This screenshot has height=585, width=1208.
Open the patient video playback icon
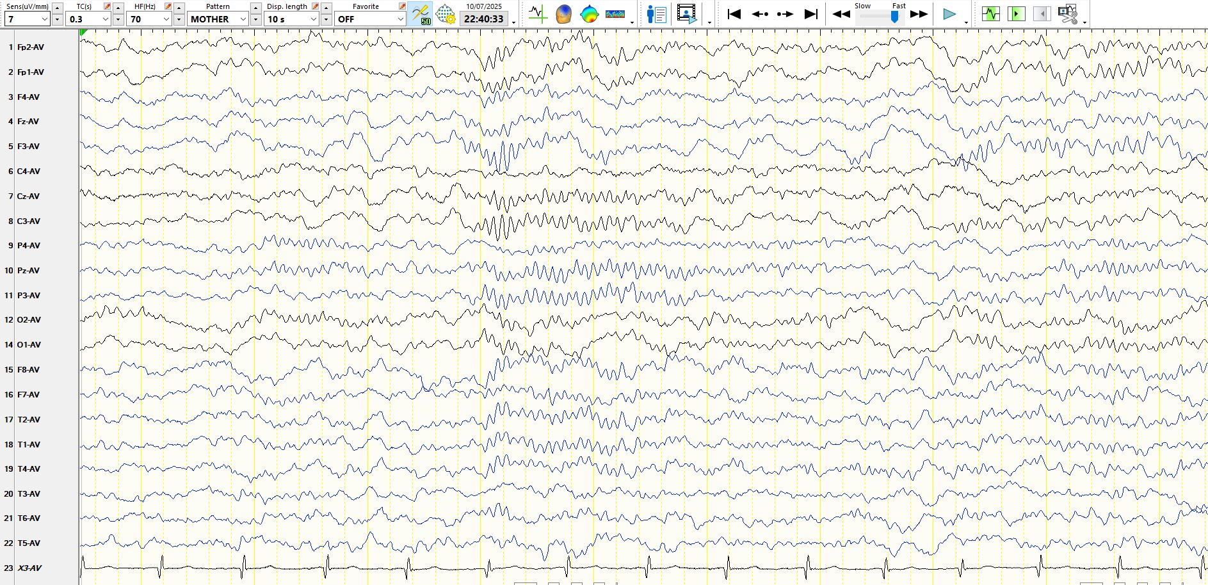click(x=686, y=14)
